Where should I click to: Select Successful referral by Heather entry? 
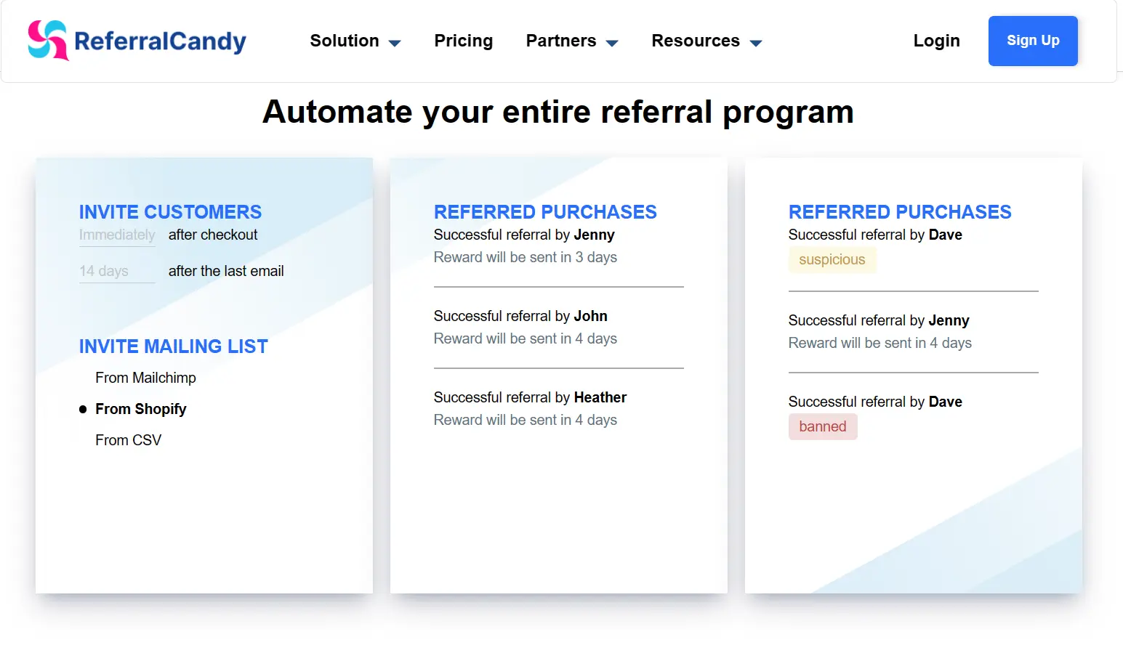pyautogui.click(x=530, y=397)
